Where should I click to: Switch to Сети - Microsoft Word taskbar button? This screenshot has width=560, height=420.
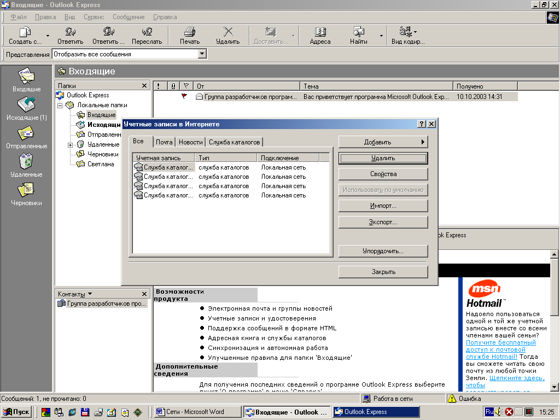[198, 412]
